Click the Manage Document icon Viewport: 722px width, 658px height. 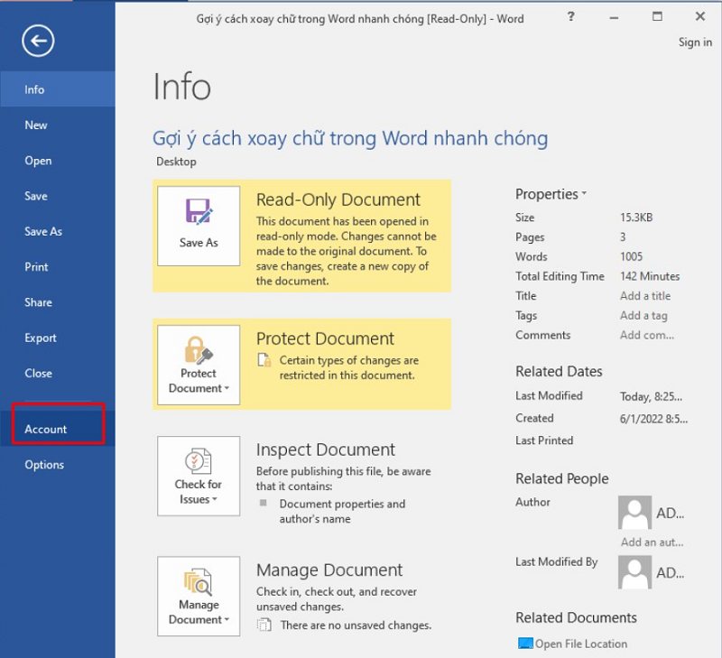[x=199, y=582]
